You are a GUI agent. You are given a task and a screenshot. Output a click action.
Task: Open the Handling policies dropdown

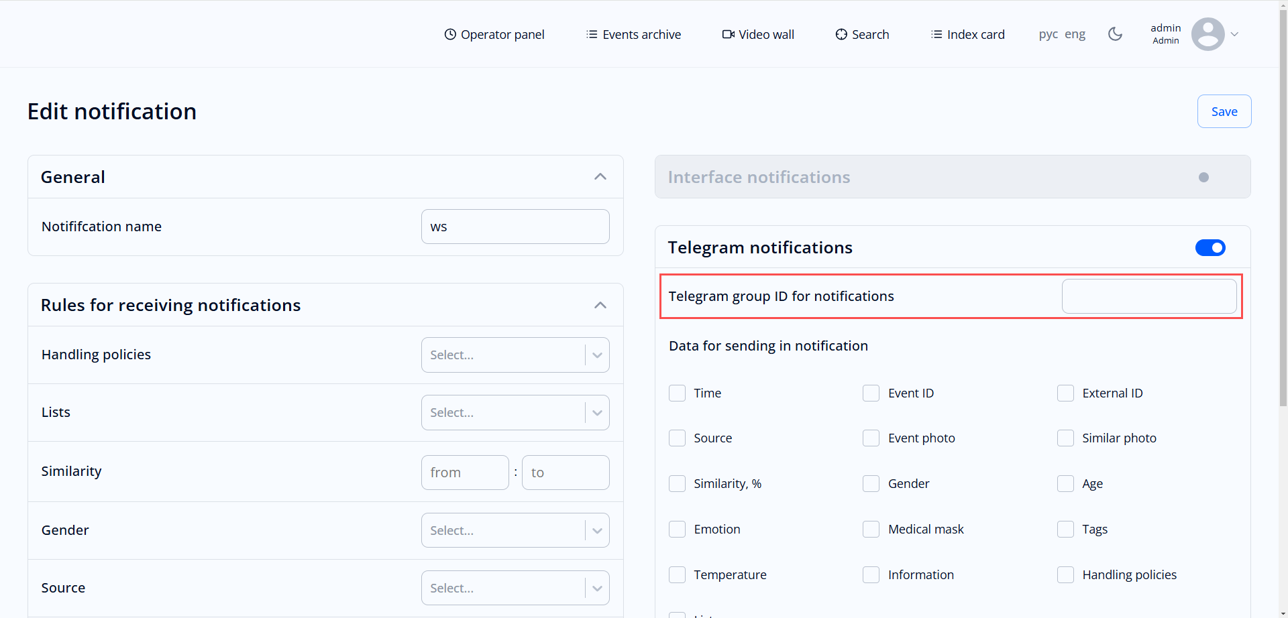[x=515, y=355]
